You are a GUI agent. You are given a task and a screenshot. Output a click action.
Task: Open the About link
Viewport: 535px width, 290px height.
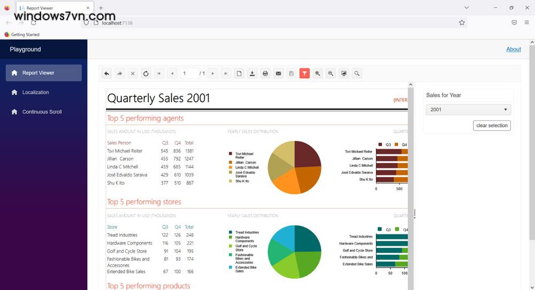514,49
